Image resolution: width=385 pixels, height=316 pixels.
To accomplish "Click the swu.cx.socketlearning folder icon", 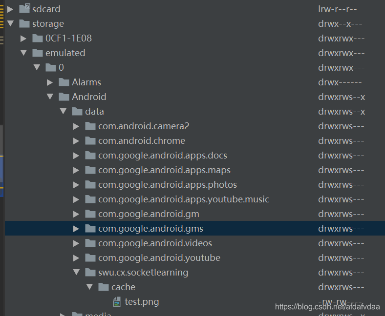I will (90, 273).
